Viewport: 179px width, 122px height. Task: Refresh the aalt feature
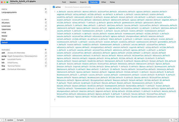46,53
